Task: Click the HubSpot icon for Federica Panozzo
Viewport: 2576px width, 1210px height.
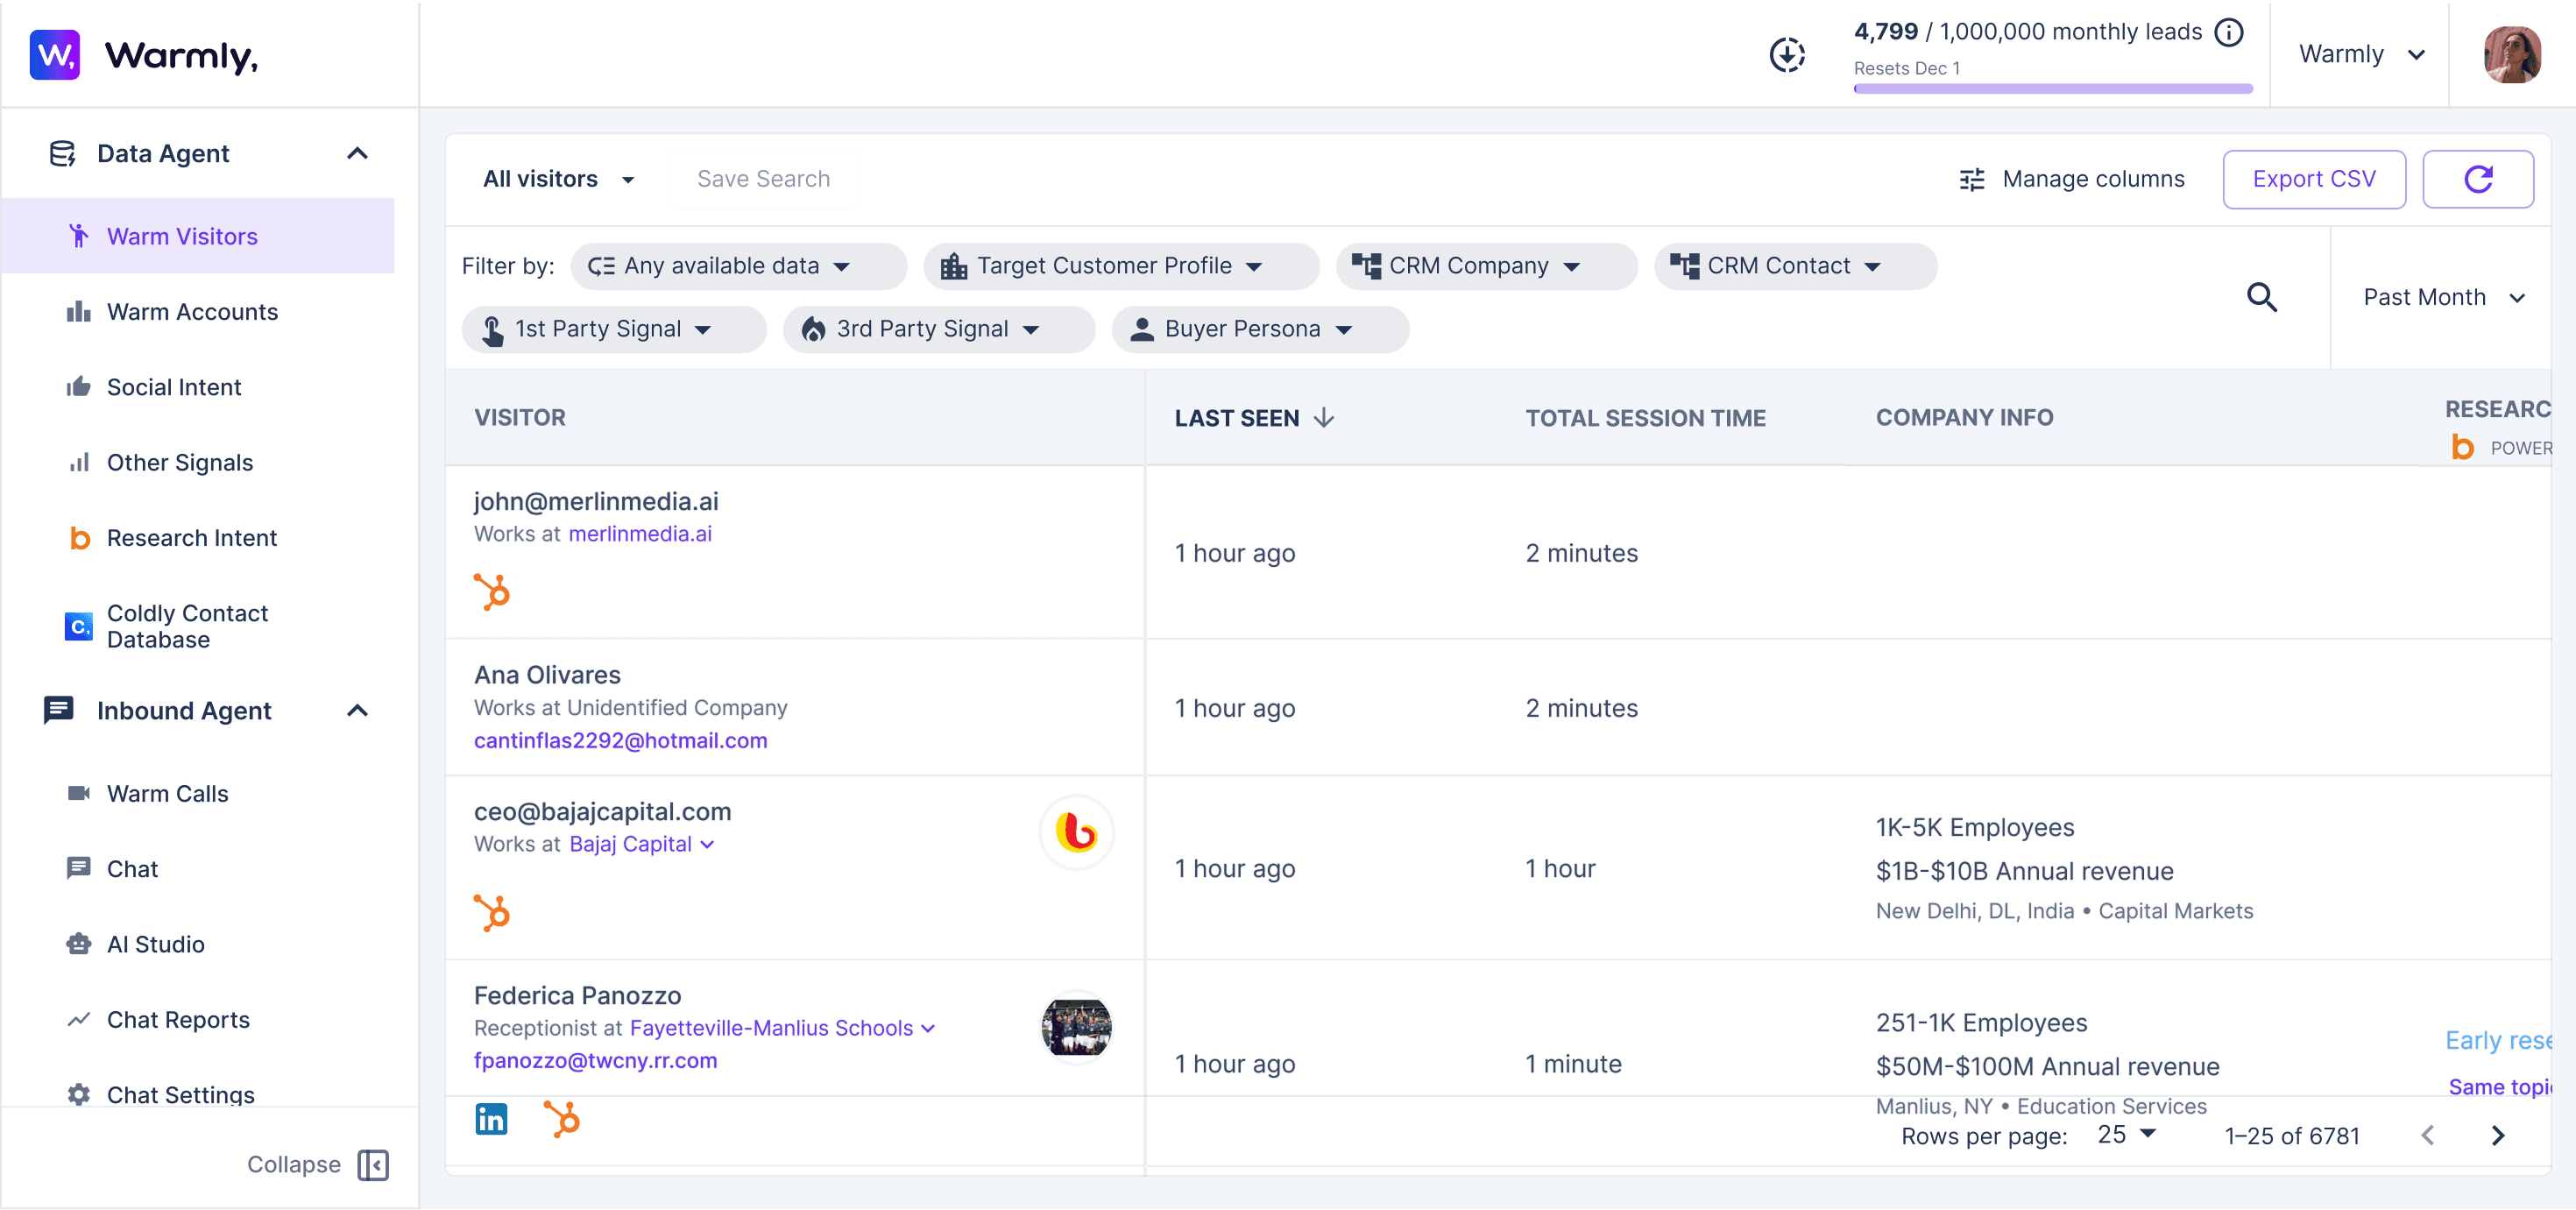Action: 562,1119
